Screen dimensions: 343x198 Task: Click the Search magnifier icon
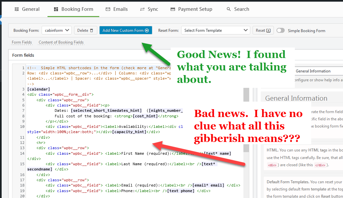pyautogui.click(x=229, y=9)
